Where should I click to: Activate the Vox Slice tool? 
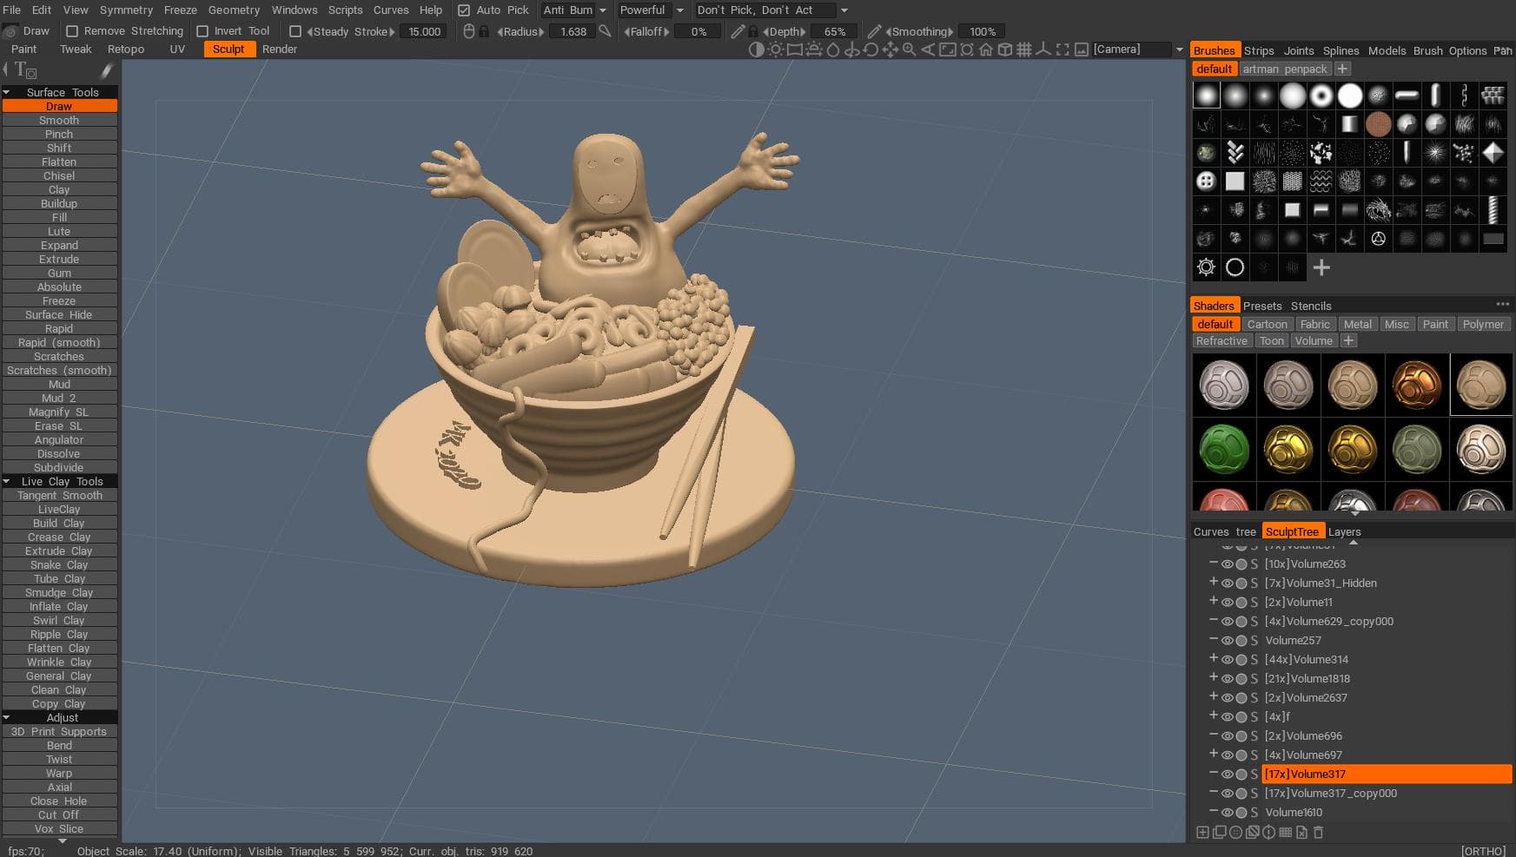click(59, 828)
